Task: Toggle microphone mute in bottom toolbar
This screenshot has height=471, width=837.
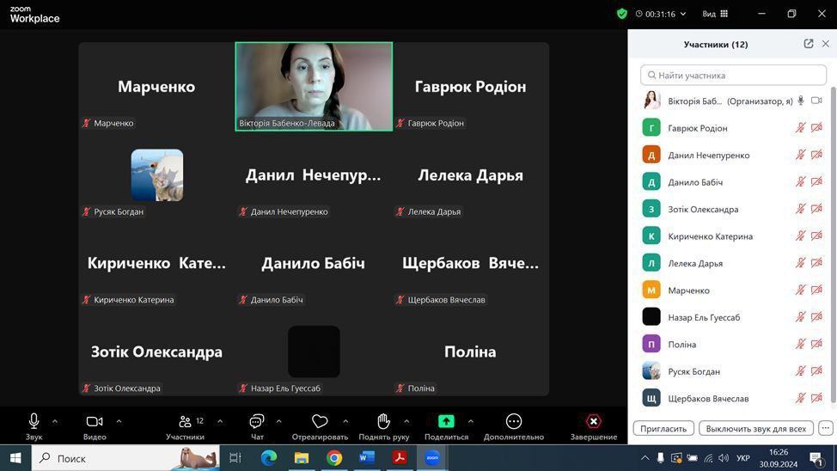Action: pyautogui.click(x=34, y=421)
